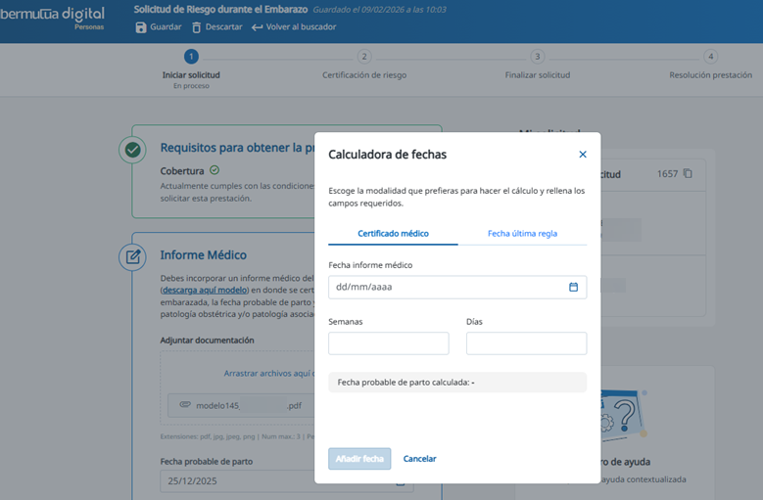Focus the Semanas input field
This screenshot has width=763, height=500.
tap(388, 343)
